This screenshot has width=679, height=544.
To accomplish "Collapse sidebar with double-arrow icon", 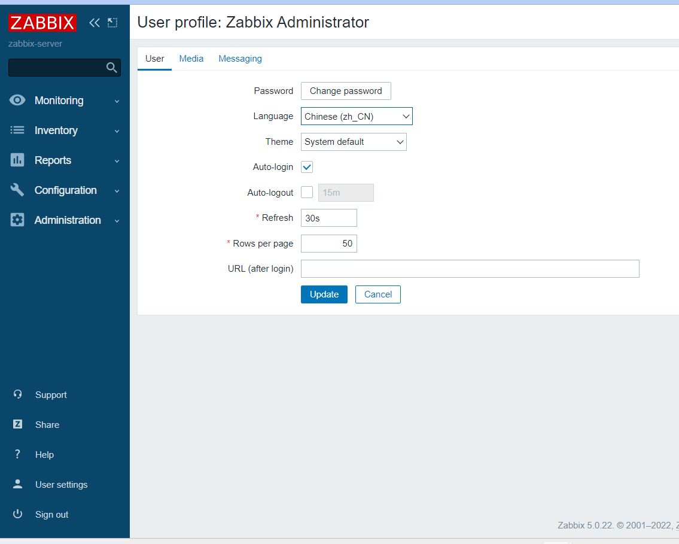I will click(94, 23).
